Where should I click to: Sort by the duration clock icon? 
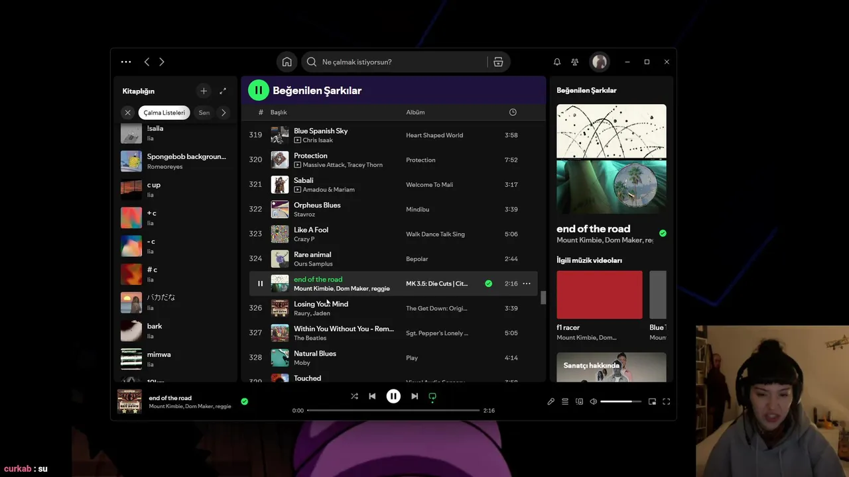click(513, 112)
